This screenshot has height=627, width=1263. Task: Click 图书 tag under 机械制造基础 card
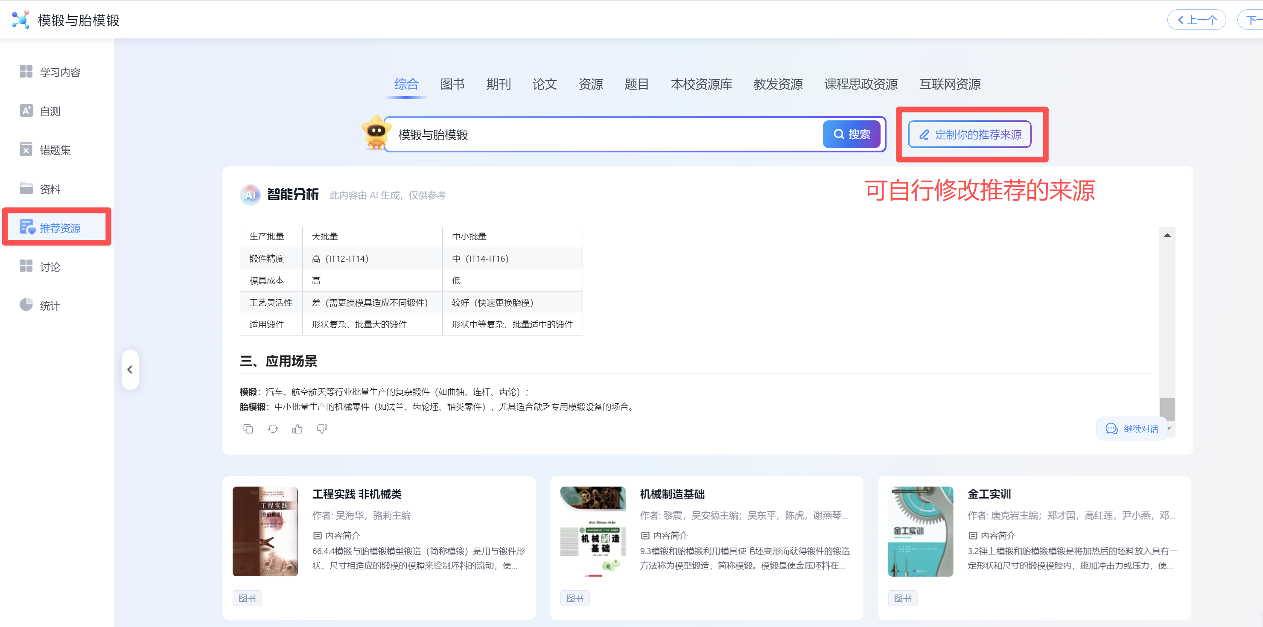click(x=575, y=598)
